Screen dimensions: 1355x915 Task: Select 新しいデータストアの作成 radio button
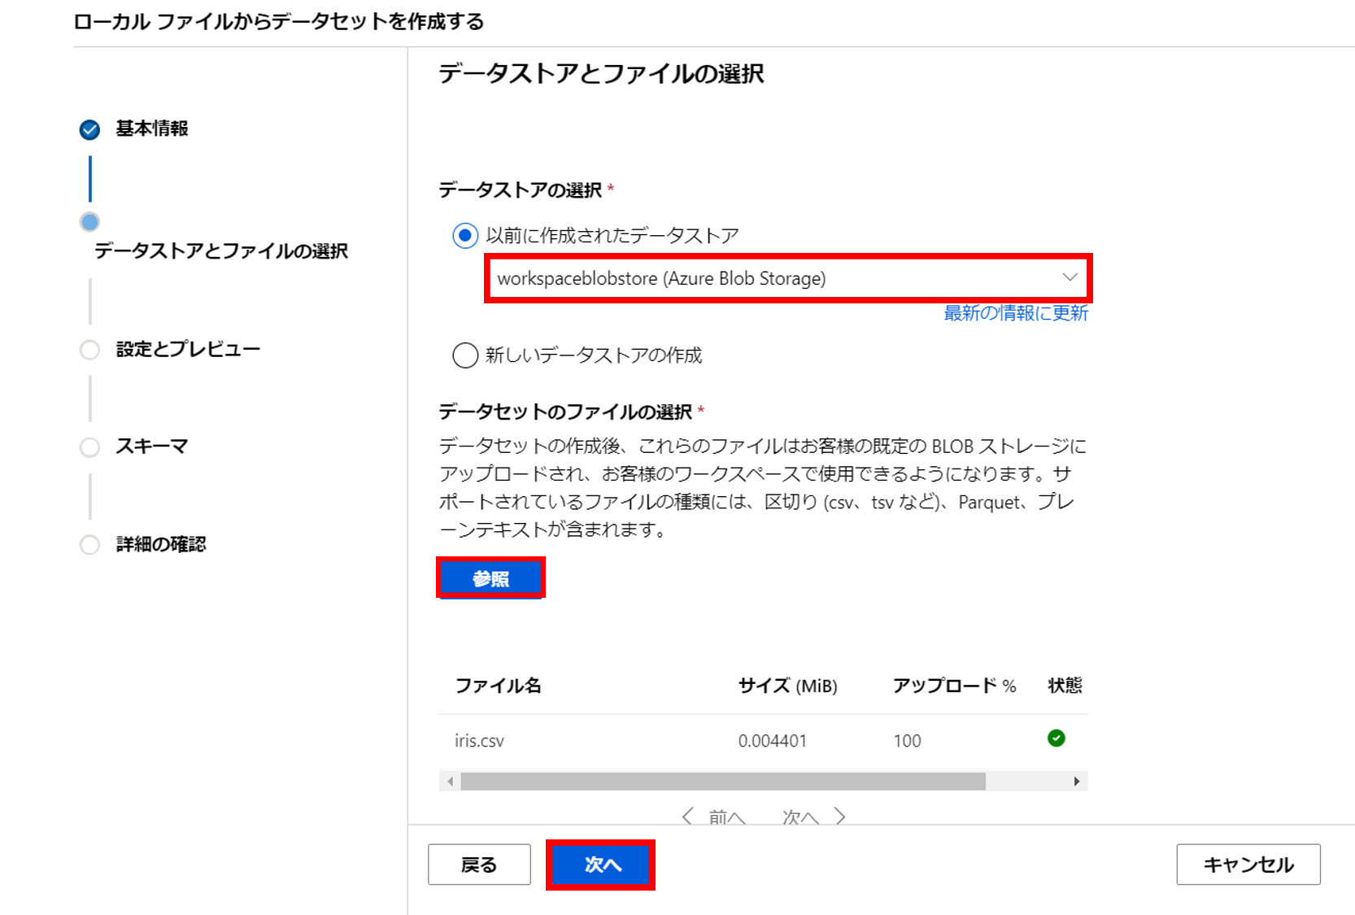coord(464,355)
